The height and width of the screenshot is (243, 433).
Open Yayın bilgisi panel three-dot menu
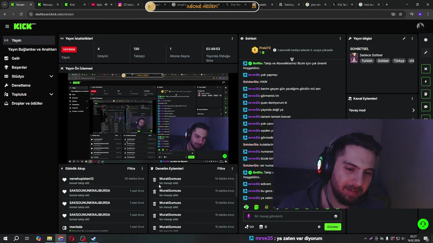click(x=412, y=38)
